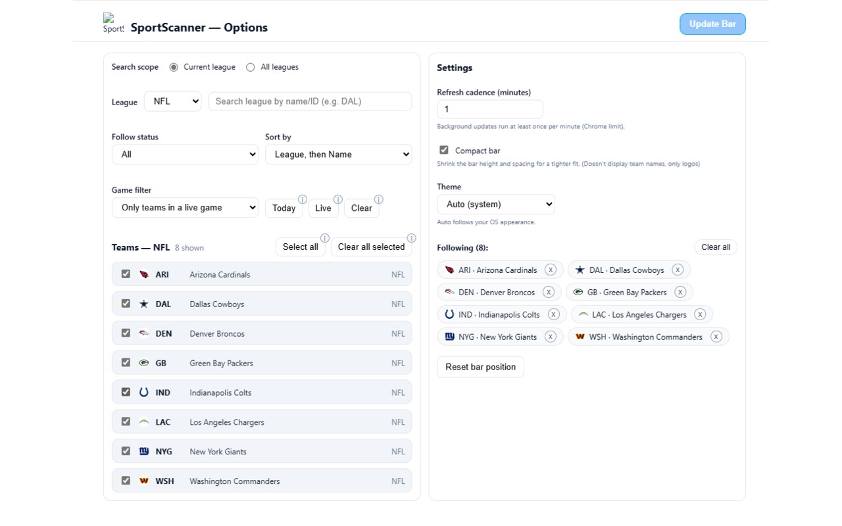Click the Select all teams button
The height and width of the screenshot is (526, 842).
point(300,247)
